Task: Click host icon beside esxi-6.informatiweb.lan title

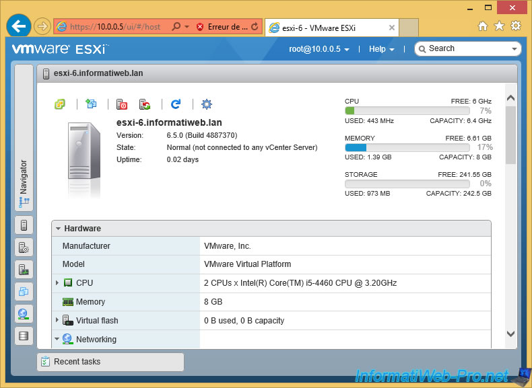Action: point(46,73)
